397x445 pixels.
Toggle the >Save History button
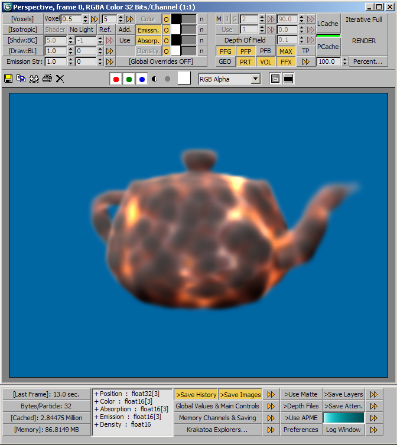click(x=196, y=395)
